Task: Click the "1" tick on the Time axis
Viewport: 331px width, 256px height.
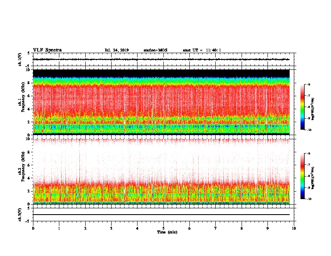Action: pyautogui.click(x=59, y=228)
